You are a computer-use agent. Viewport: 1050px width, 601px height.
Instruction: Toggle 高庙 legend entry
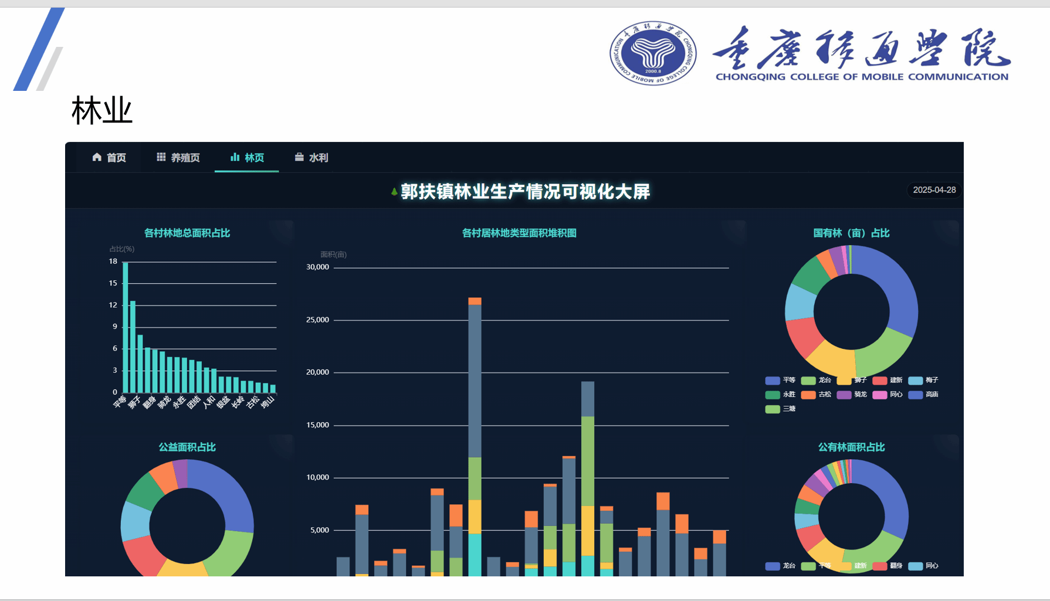pyautogui.click(x=924, y=395)
